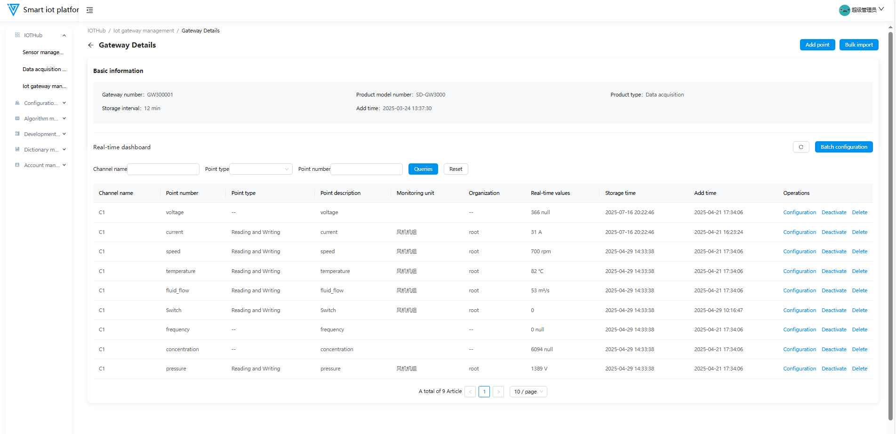This screenshot has width=896, height=434.
Task: Expand the Algorithm menu in sidebar
Action: tap(41, 119)
